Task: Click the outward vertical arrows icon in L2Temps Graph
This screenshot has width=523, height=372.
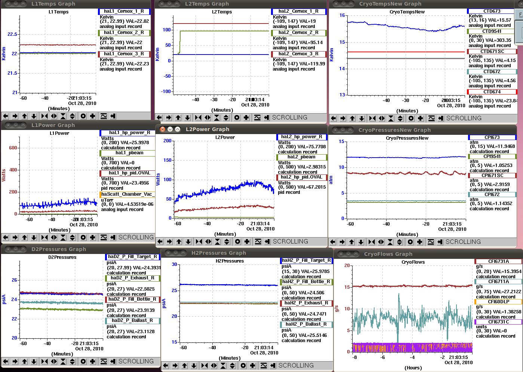Action: [226, 118]
